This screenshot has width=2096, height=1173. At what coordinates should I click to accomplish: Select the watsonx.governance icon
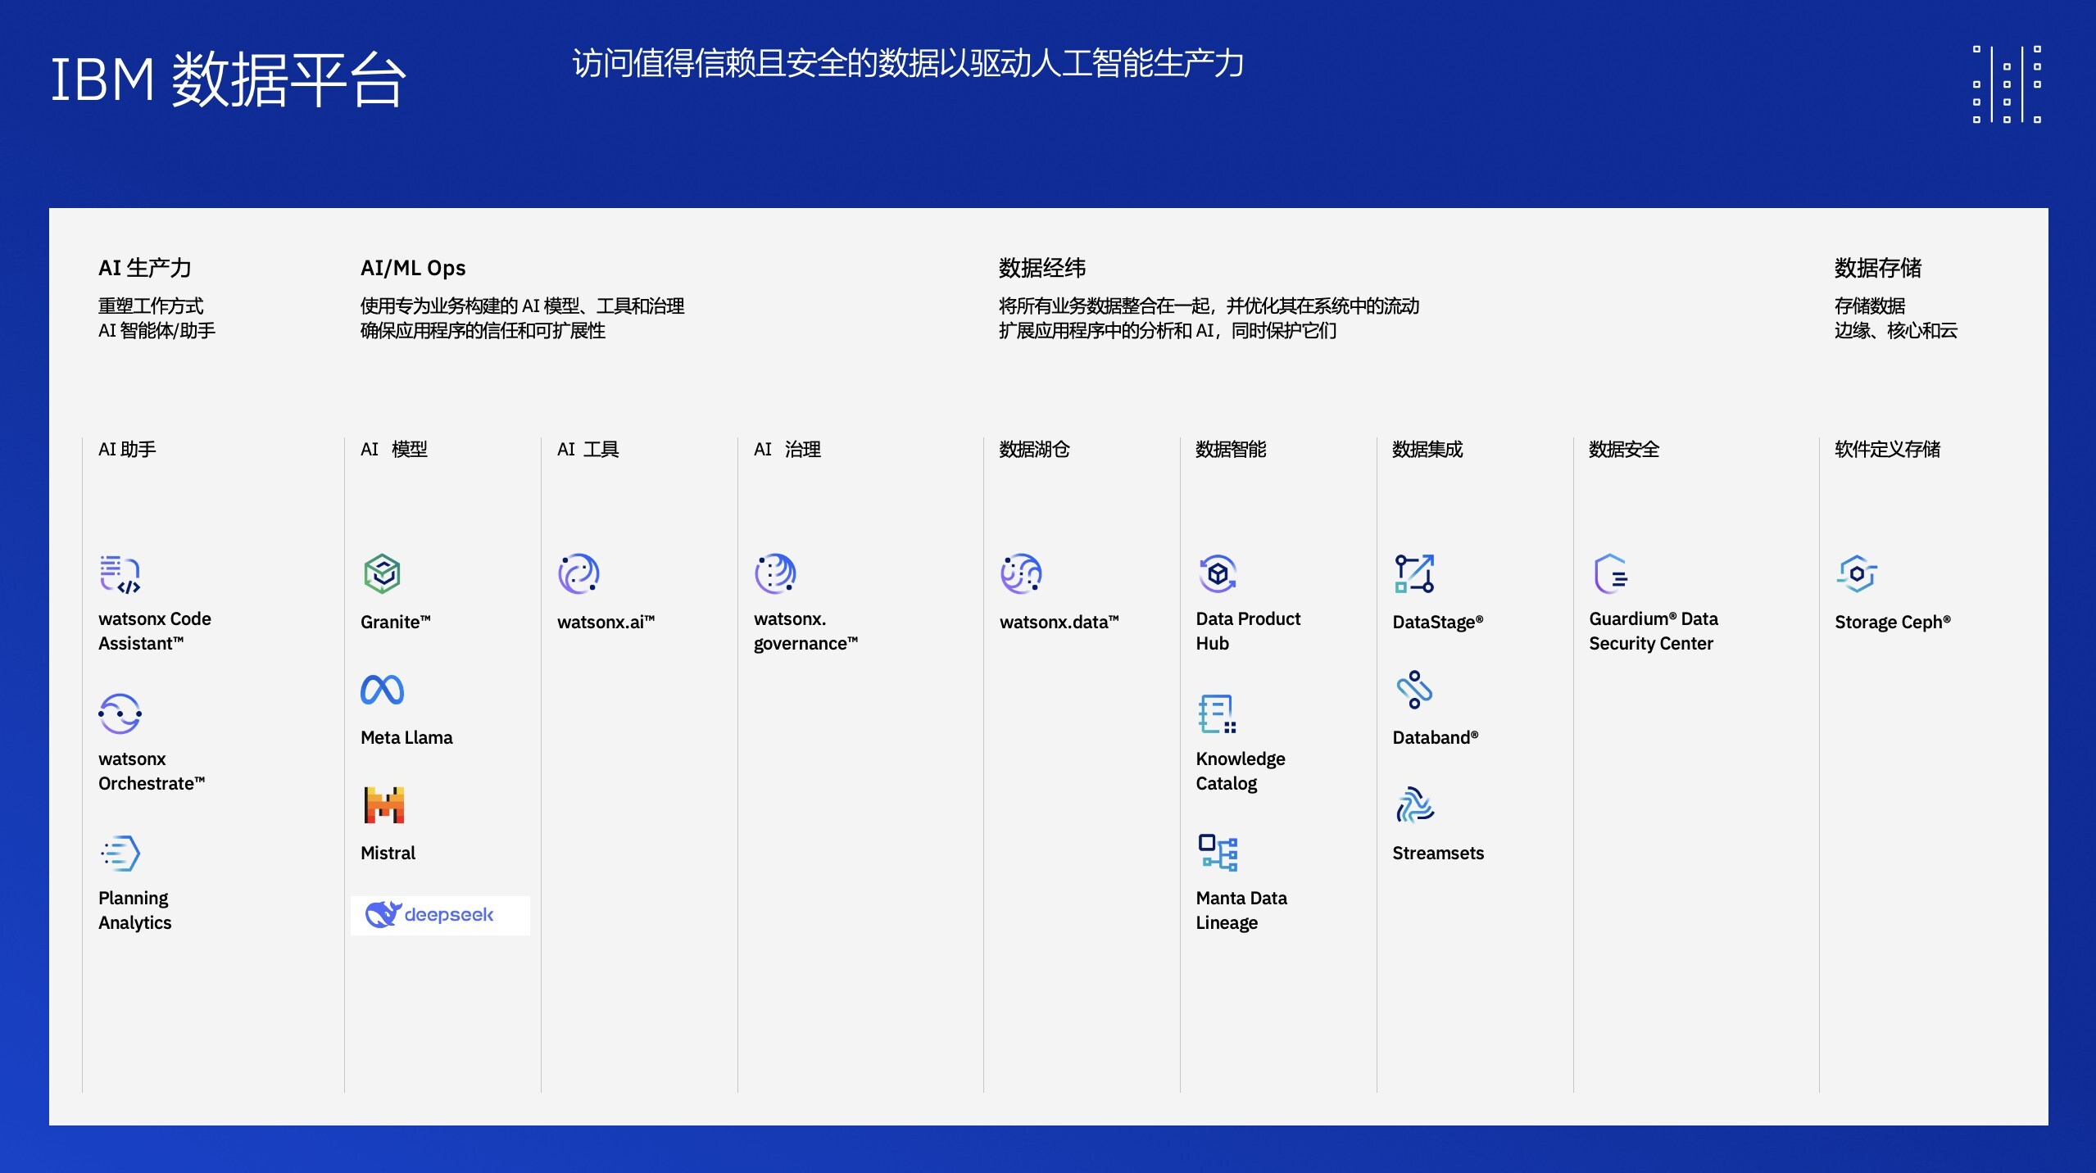pyautogui.click(x=775, y=573)
